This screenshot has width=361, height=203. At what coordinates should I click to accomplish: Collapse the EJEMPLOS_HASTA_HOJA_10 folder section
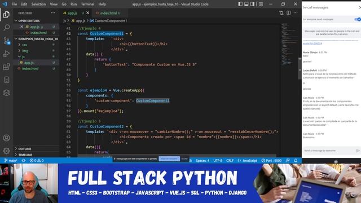tap(36, 39)
